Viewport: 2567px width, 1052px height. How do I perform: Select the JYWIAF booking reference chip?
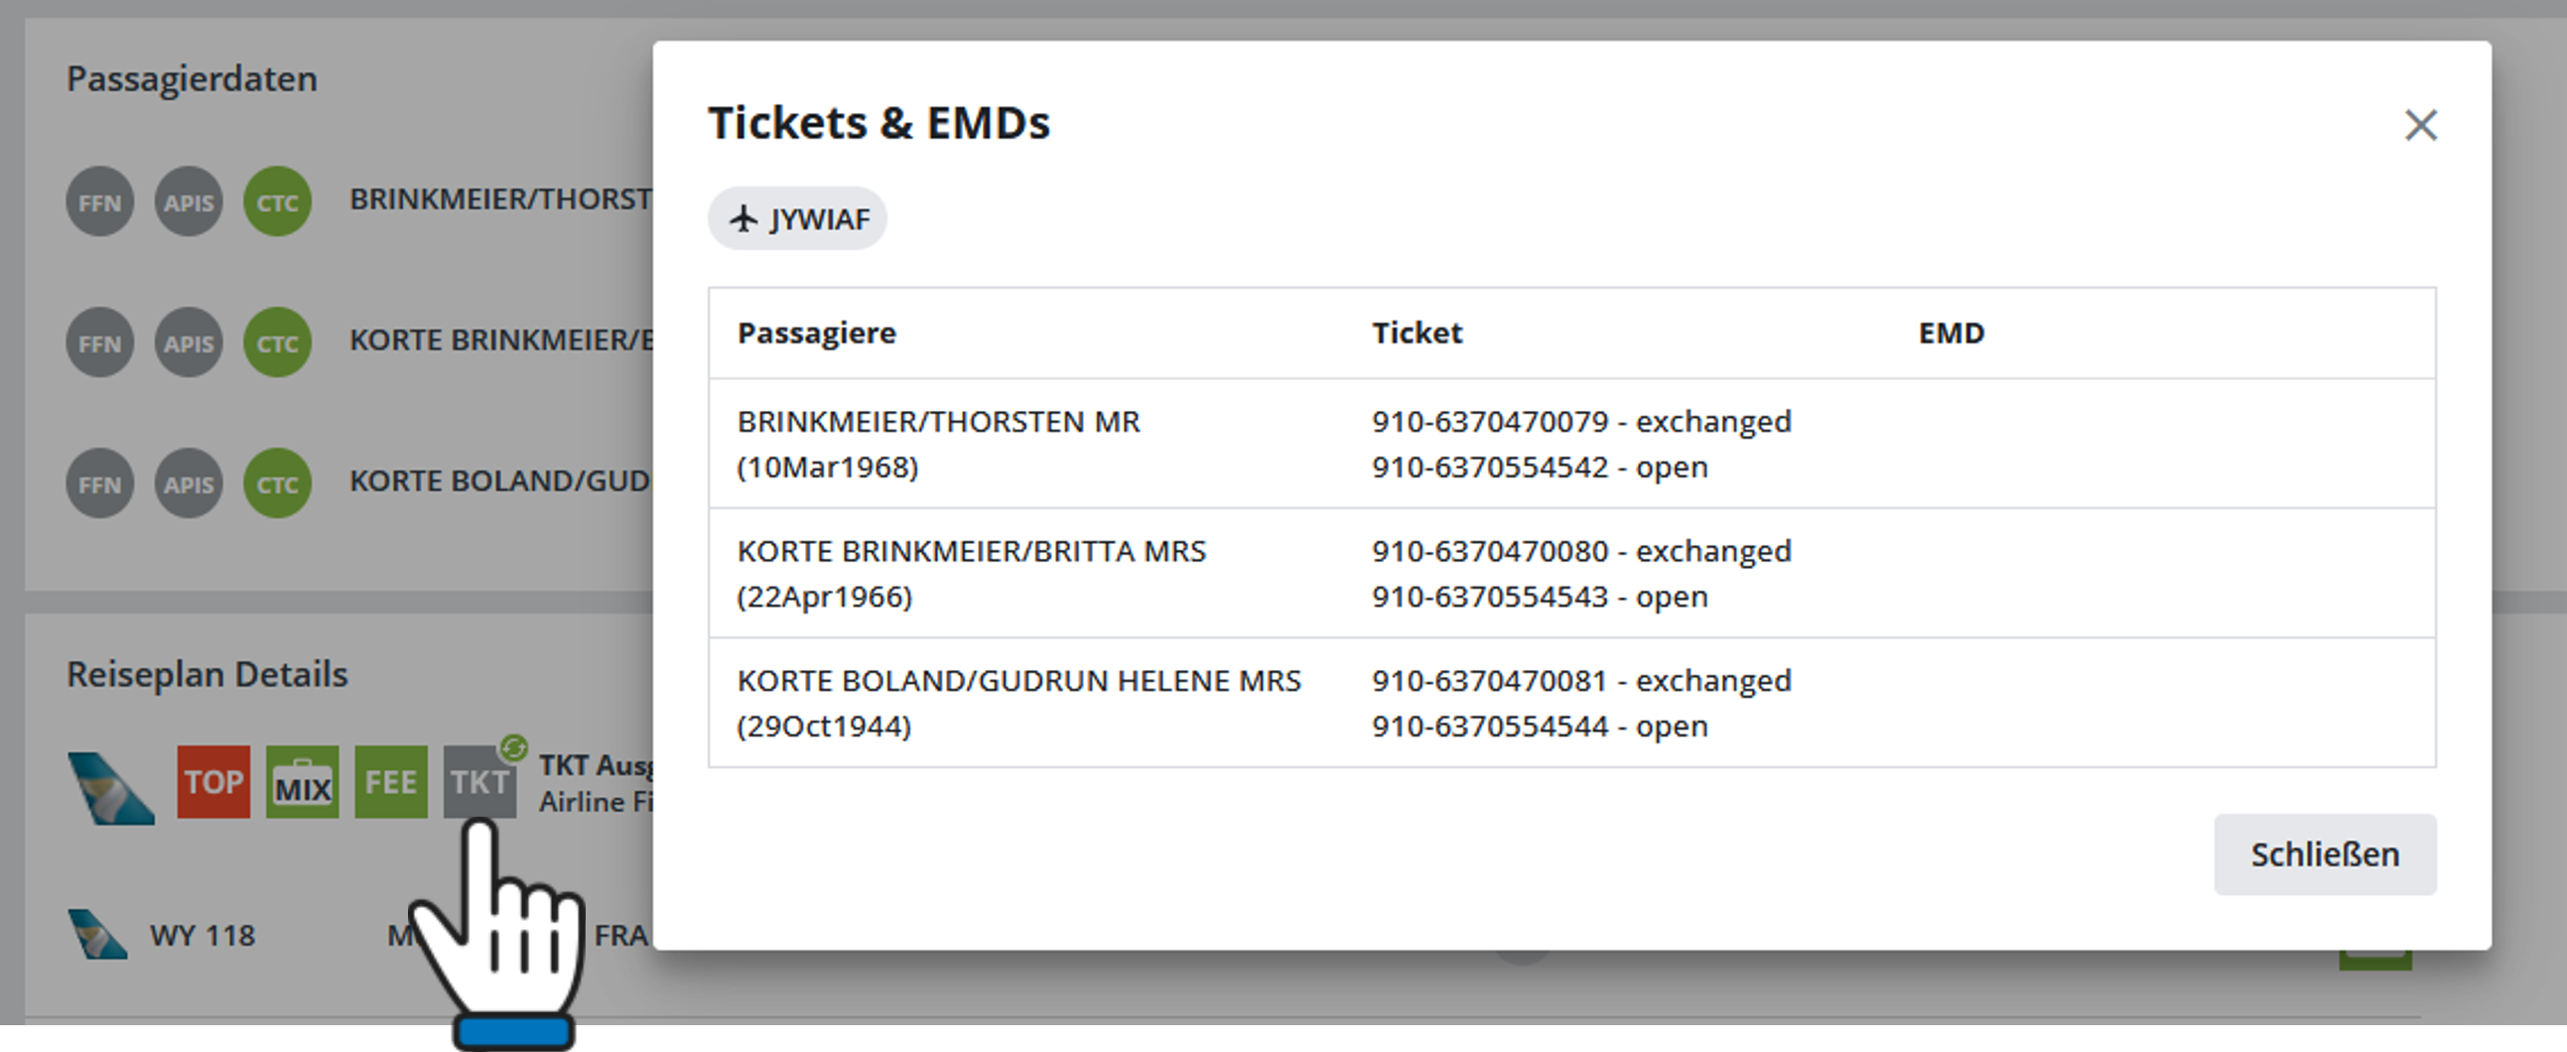pyautogui.click(x=797, y=219)
